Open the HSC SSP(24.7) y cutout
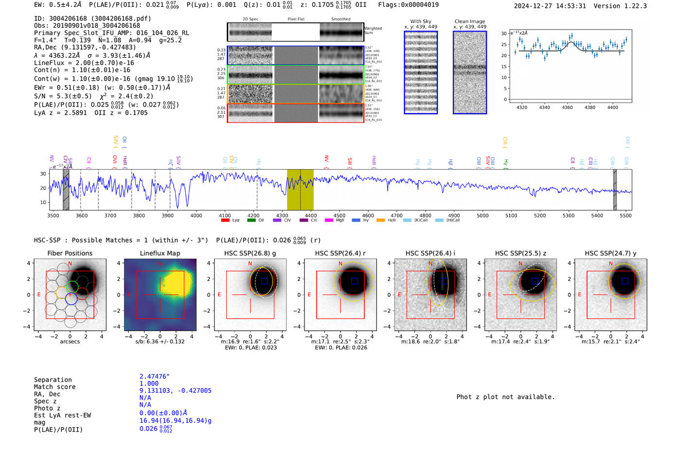681x463 pixels. coord(611,294)
